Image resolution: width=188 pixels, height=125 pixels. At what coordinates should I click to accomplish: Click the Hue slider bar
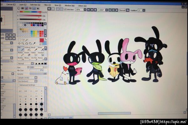tap(31, 12)
